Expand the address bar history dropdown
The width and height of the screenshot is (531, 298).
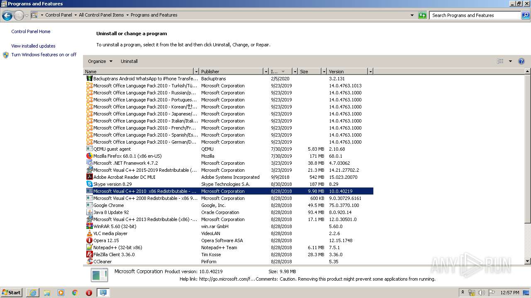pyautogui.click(x=412, y=15)
